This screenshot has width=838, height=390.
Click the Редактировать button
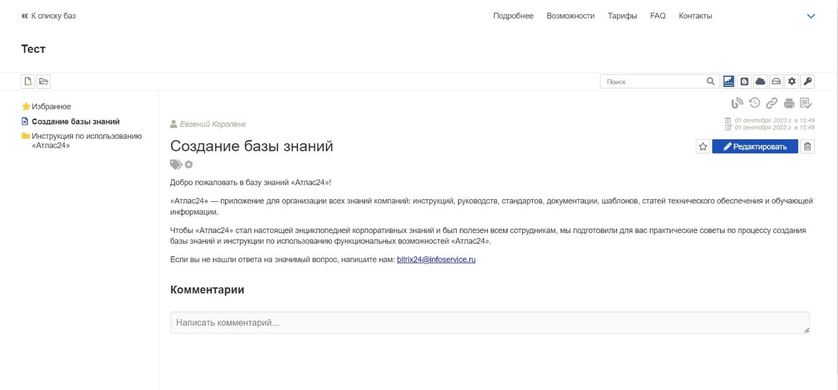click(755, 147)
